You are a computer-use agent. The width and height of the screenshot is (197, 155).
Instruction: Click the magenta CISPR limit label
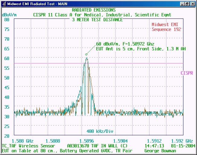[186, 73]
